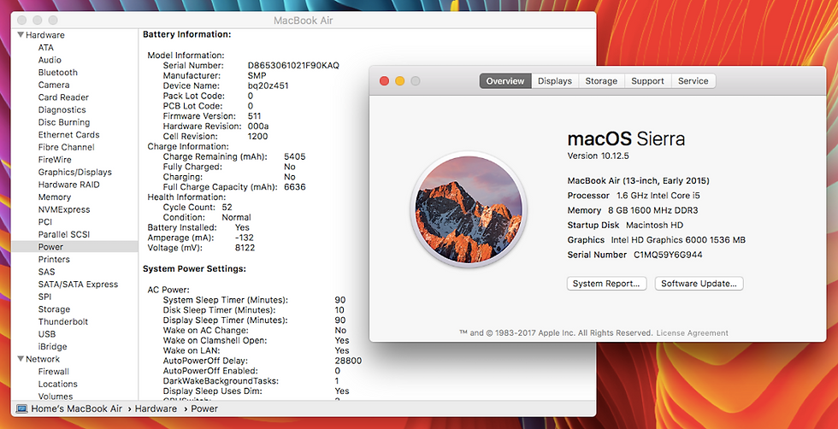Select Volumes under Network
This screenshot has height=429, width=838.
pos(56,397)
